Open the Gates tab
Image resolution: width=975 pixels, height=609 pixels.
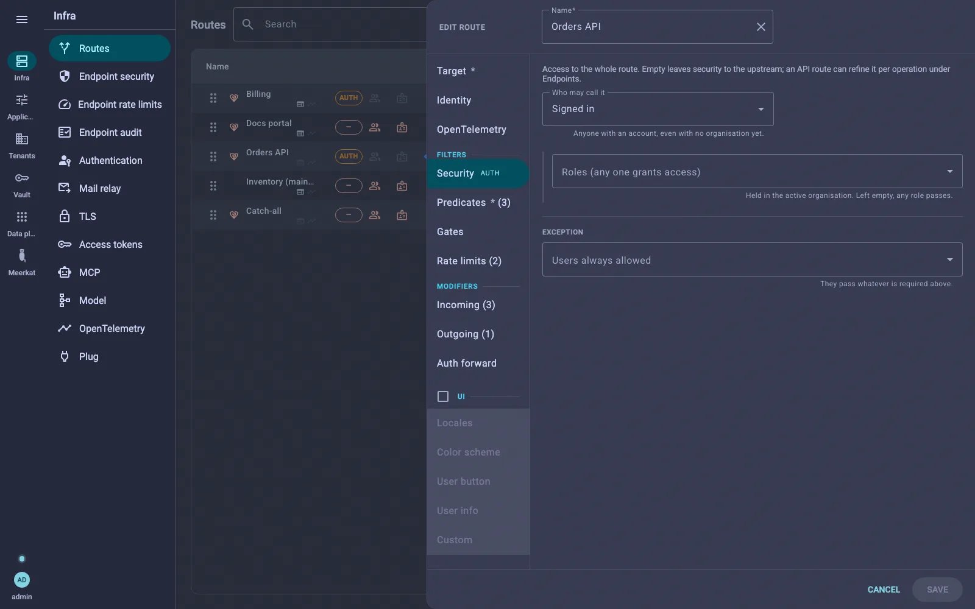point(478,232)
